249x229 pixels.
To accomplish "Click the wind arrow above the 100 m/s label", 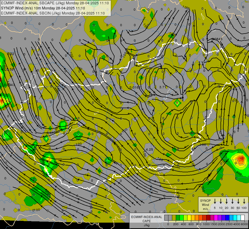I will 244,201.
